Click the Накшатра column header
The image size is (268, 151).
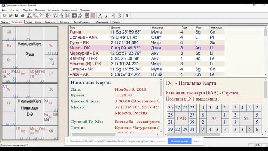click(165, 27)
